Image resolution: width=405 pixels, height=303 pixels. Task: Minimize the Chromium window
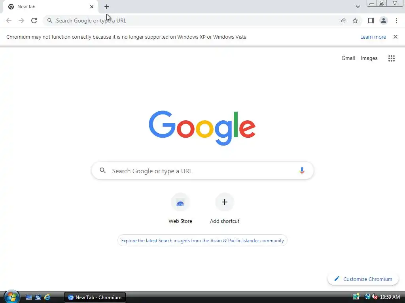(372, 4)
